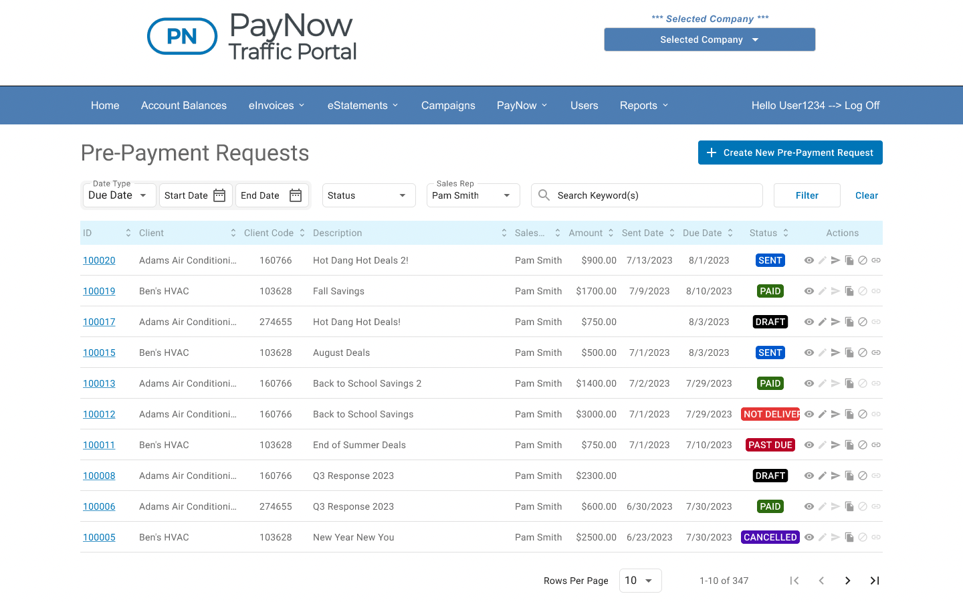Expand the Status filter dropdown
The image size is (963, 602).
(x=369, y=195)
